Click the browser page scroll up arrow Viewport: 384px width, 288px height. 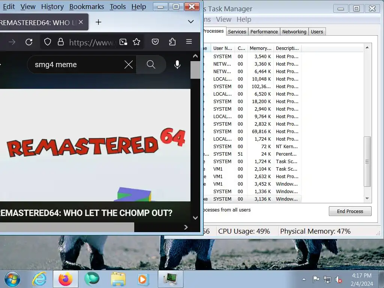[195, 56]
